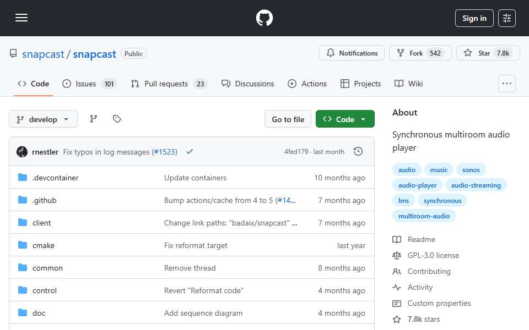Open the snapcast owner profile link

coord(43,54)
